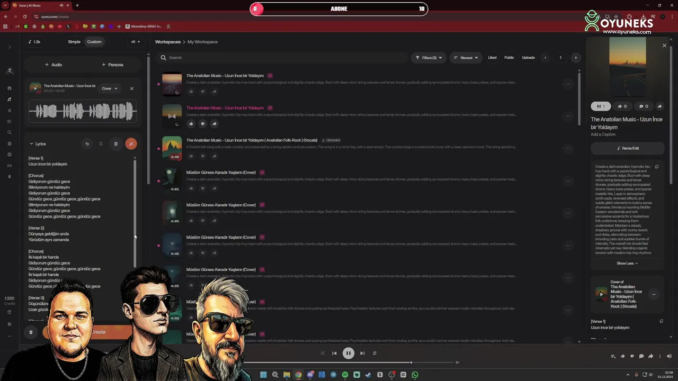Add Audio to the creation
The width and height of the screenshot is (678, 381).
point(53,65)
